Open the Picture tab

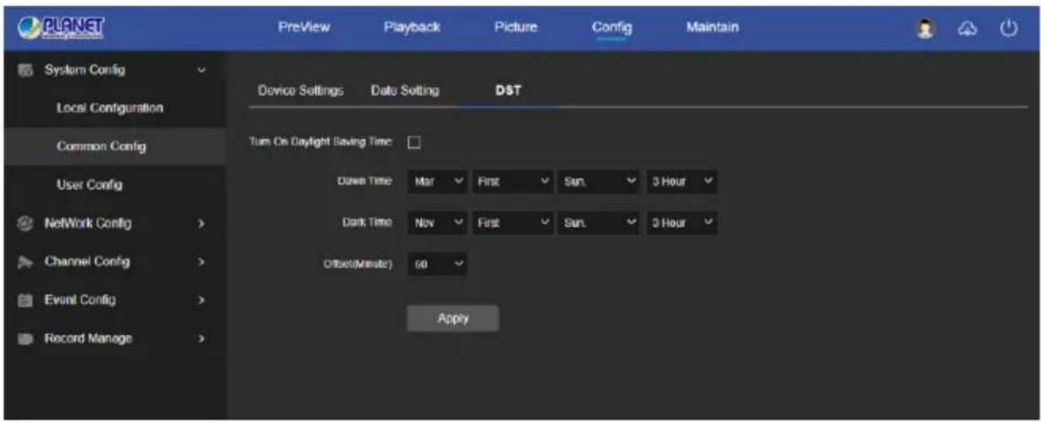coord(515,28)
